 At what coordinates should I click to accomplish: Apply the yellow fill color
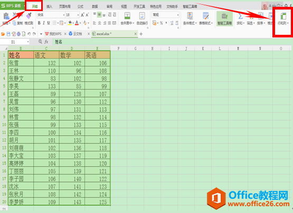70,23
